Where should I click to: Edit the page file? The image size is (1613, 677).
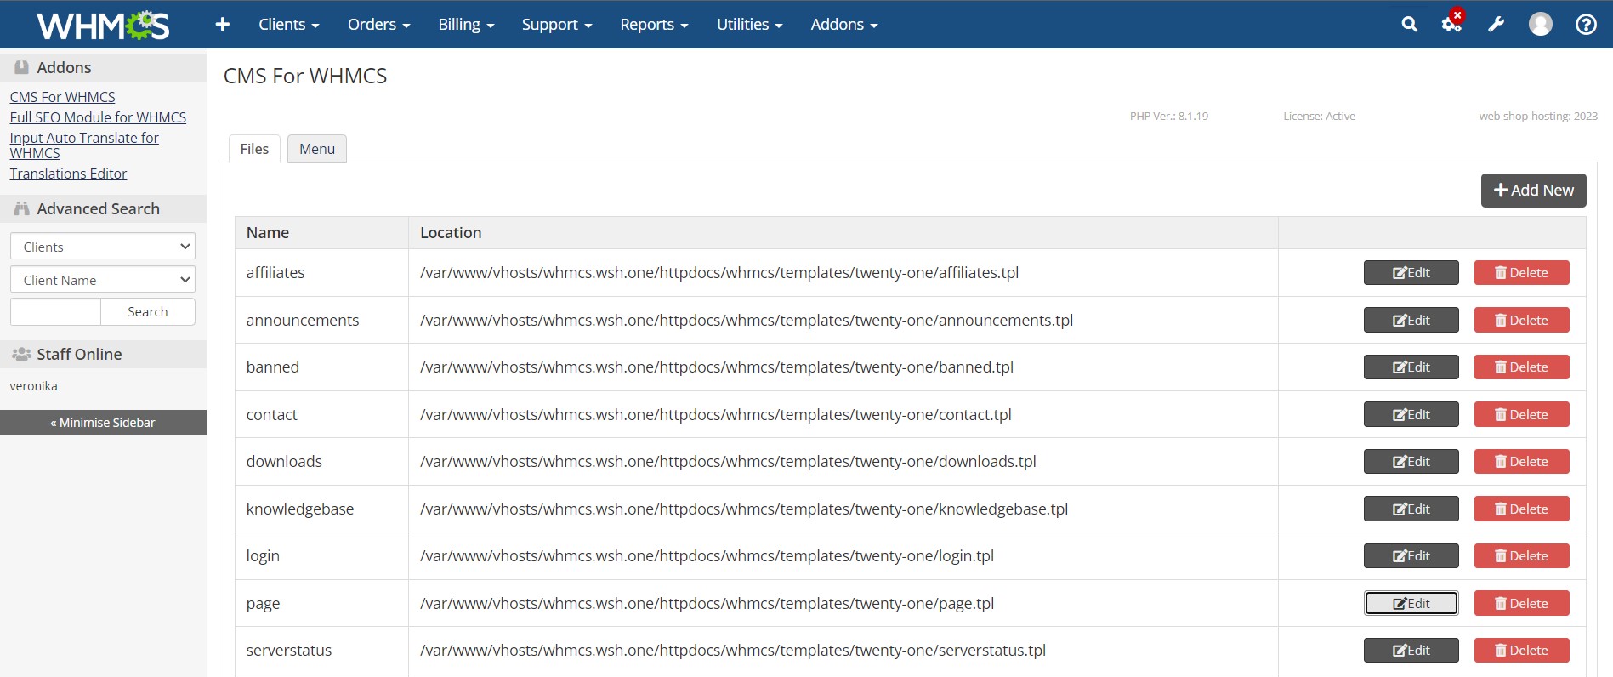click(1411, 603)
